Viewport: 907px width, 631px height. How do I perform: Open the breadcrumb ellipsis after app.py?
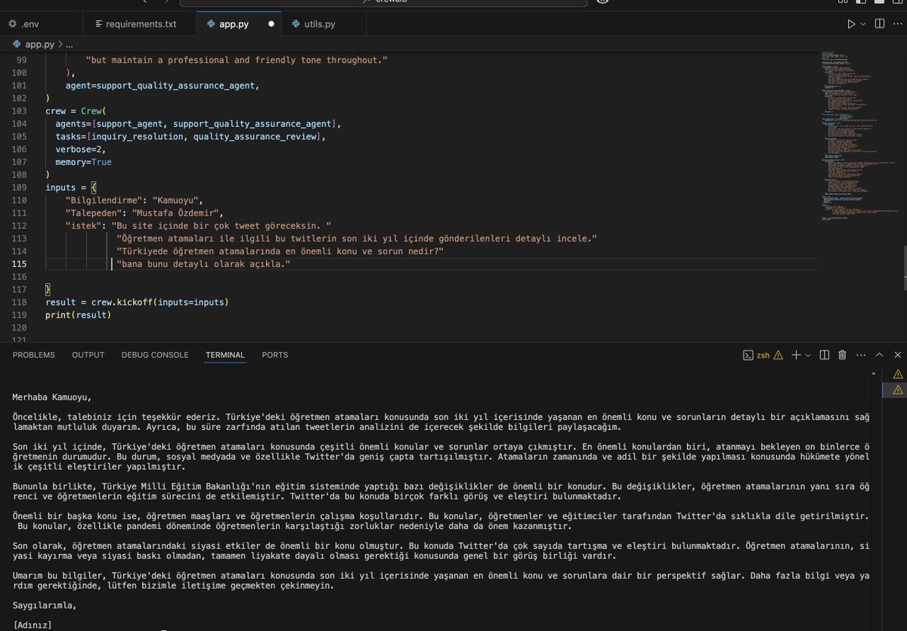(x=70, y=45)
